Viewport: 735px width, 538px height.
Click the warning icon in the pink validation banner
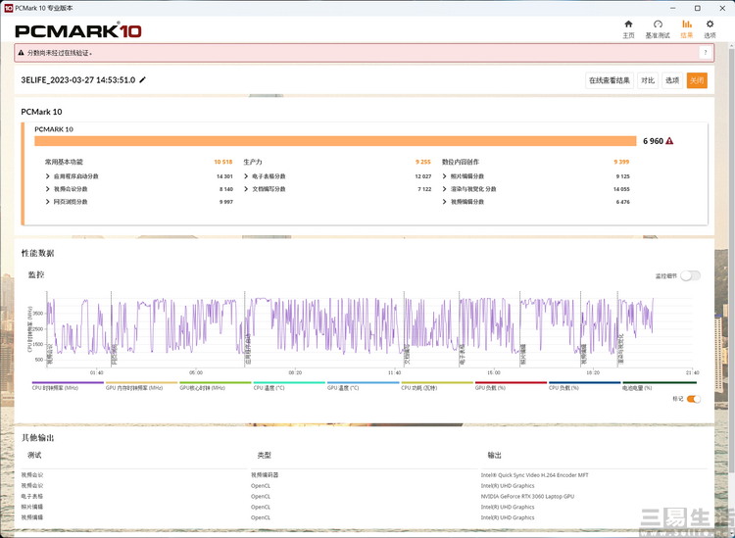[22, 53]
